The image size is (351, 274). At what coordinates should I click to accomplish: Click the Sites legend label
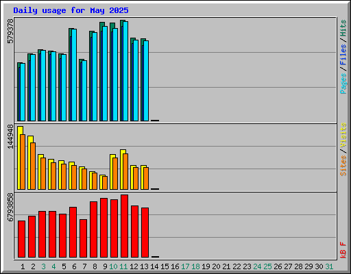[343, 166]
